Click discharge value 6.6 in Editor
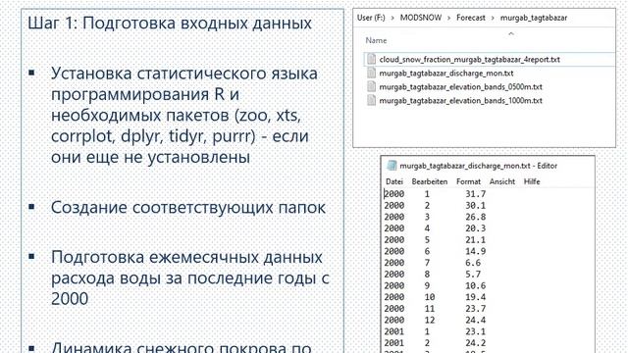628x353 pixels. 473,263
